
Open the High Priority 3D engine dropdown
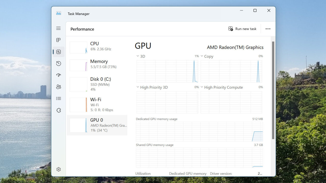(x=138, y=87)
